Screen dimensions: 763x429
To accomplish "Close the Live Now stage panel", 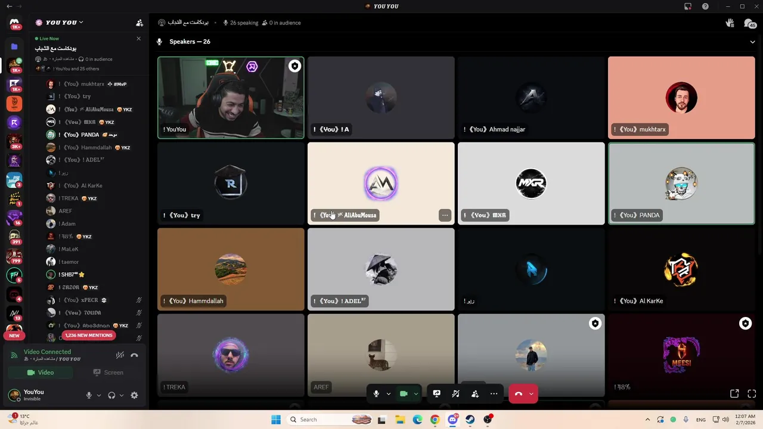I will coord(138,39).
